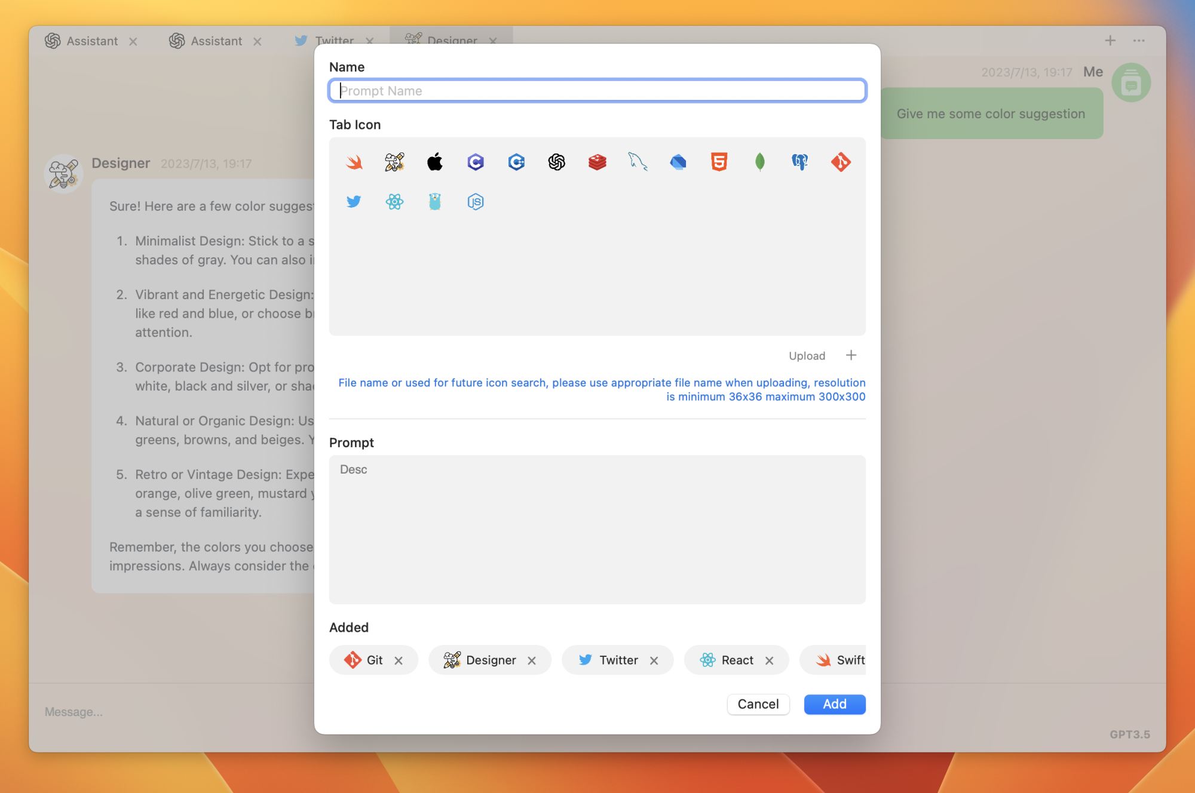Open the three-dot more options menu
The width and height of the screenshot is (1195, 793).
click(1139, 41)
